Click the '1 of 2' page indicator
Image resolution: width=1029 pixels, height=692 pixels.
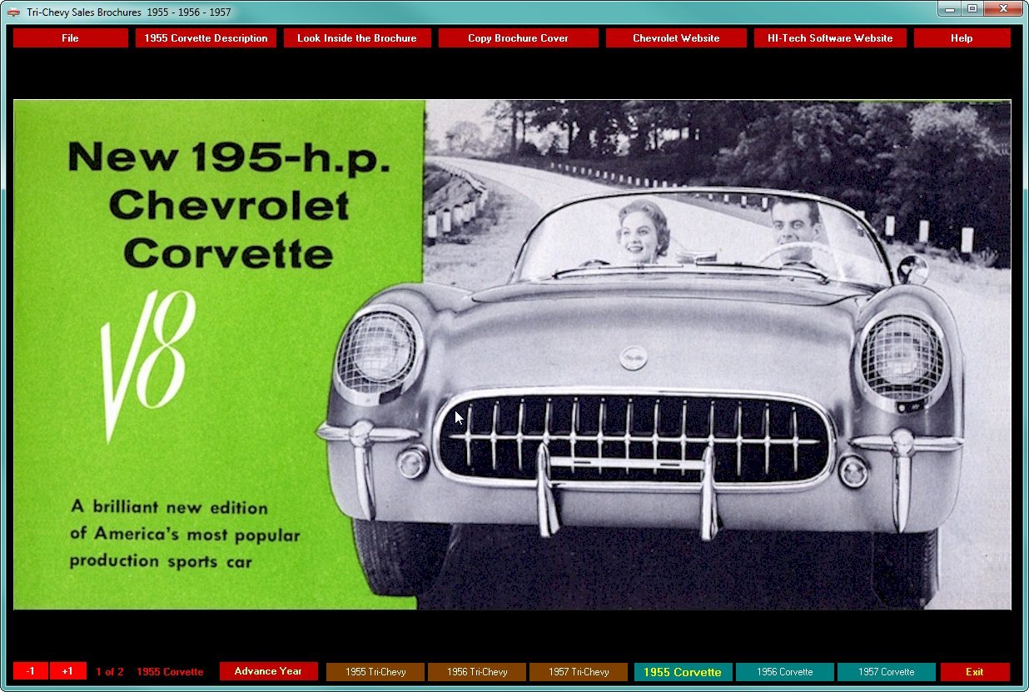point(110,672)
